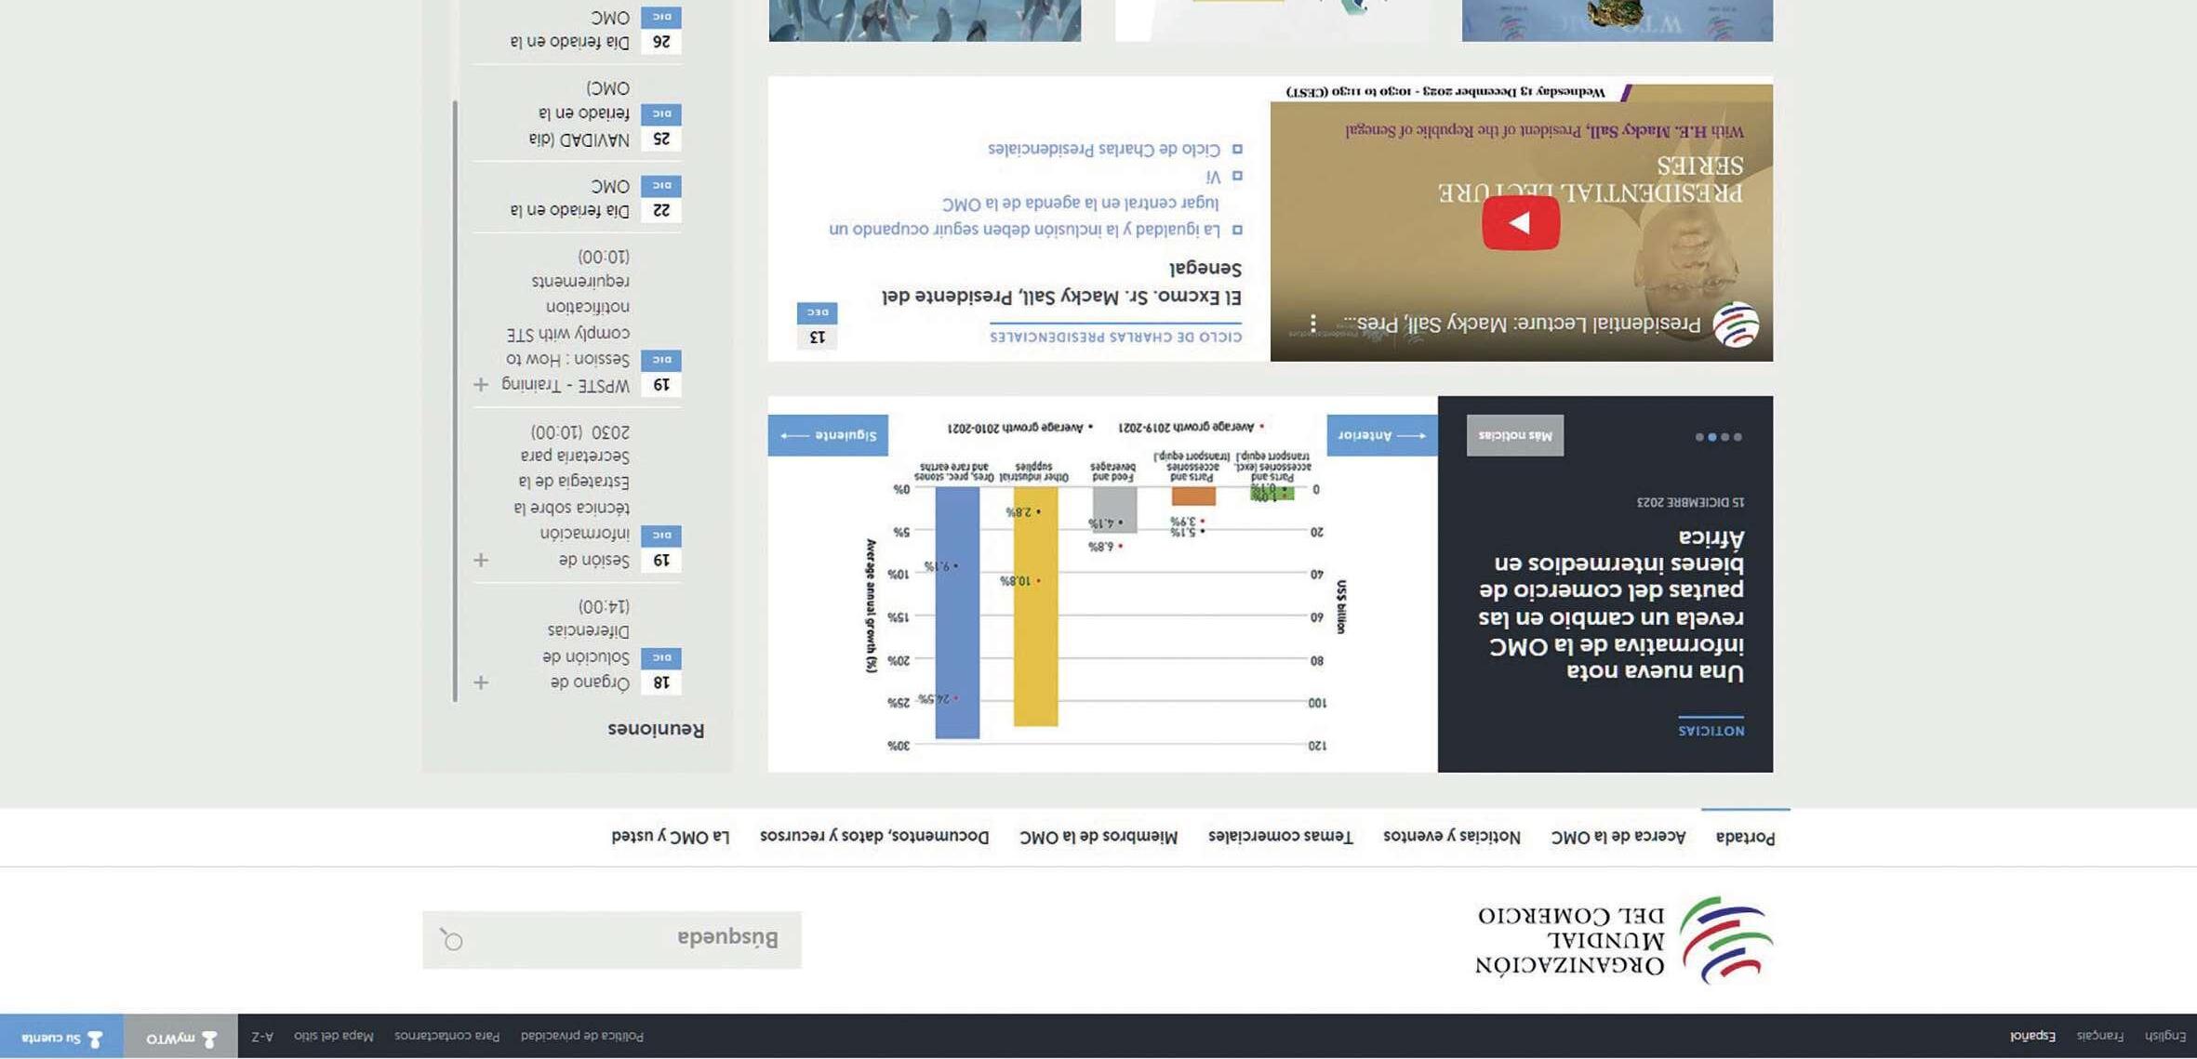Click the WTO channel logo on the video
Viewport: 2197px width, 1059px height.
point(1735,325)
